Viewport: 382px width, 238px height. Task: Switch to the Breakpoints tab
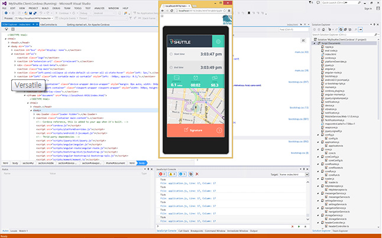point(197,231)
